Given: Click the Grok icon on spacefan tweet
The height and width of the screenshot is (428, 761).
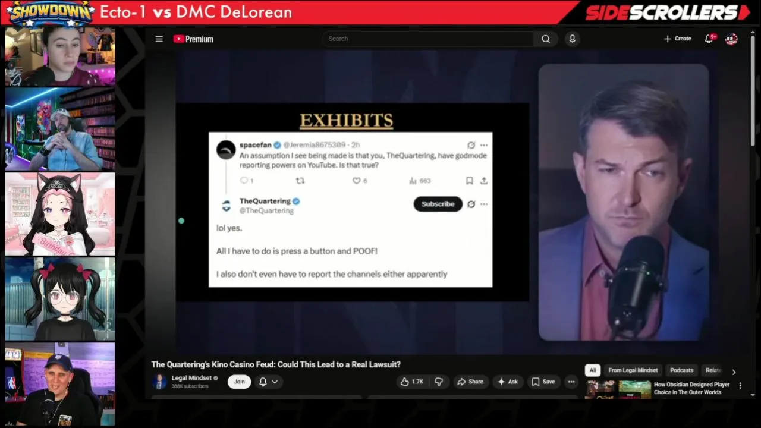Looking at the screenshot, I should 471,145.
